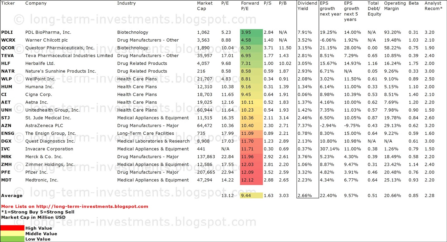
Task: Click Pfizer Inc. company name
Action: pos(37,173)
